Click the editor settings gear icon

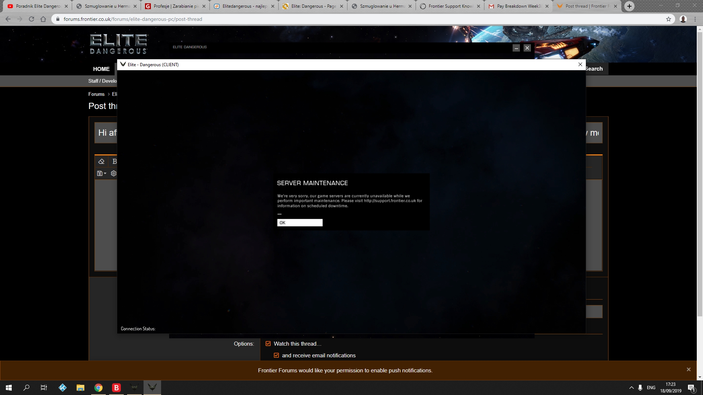(114, 173)
